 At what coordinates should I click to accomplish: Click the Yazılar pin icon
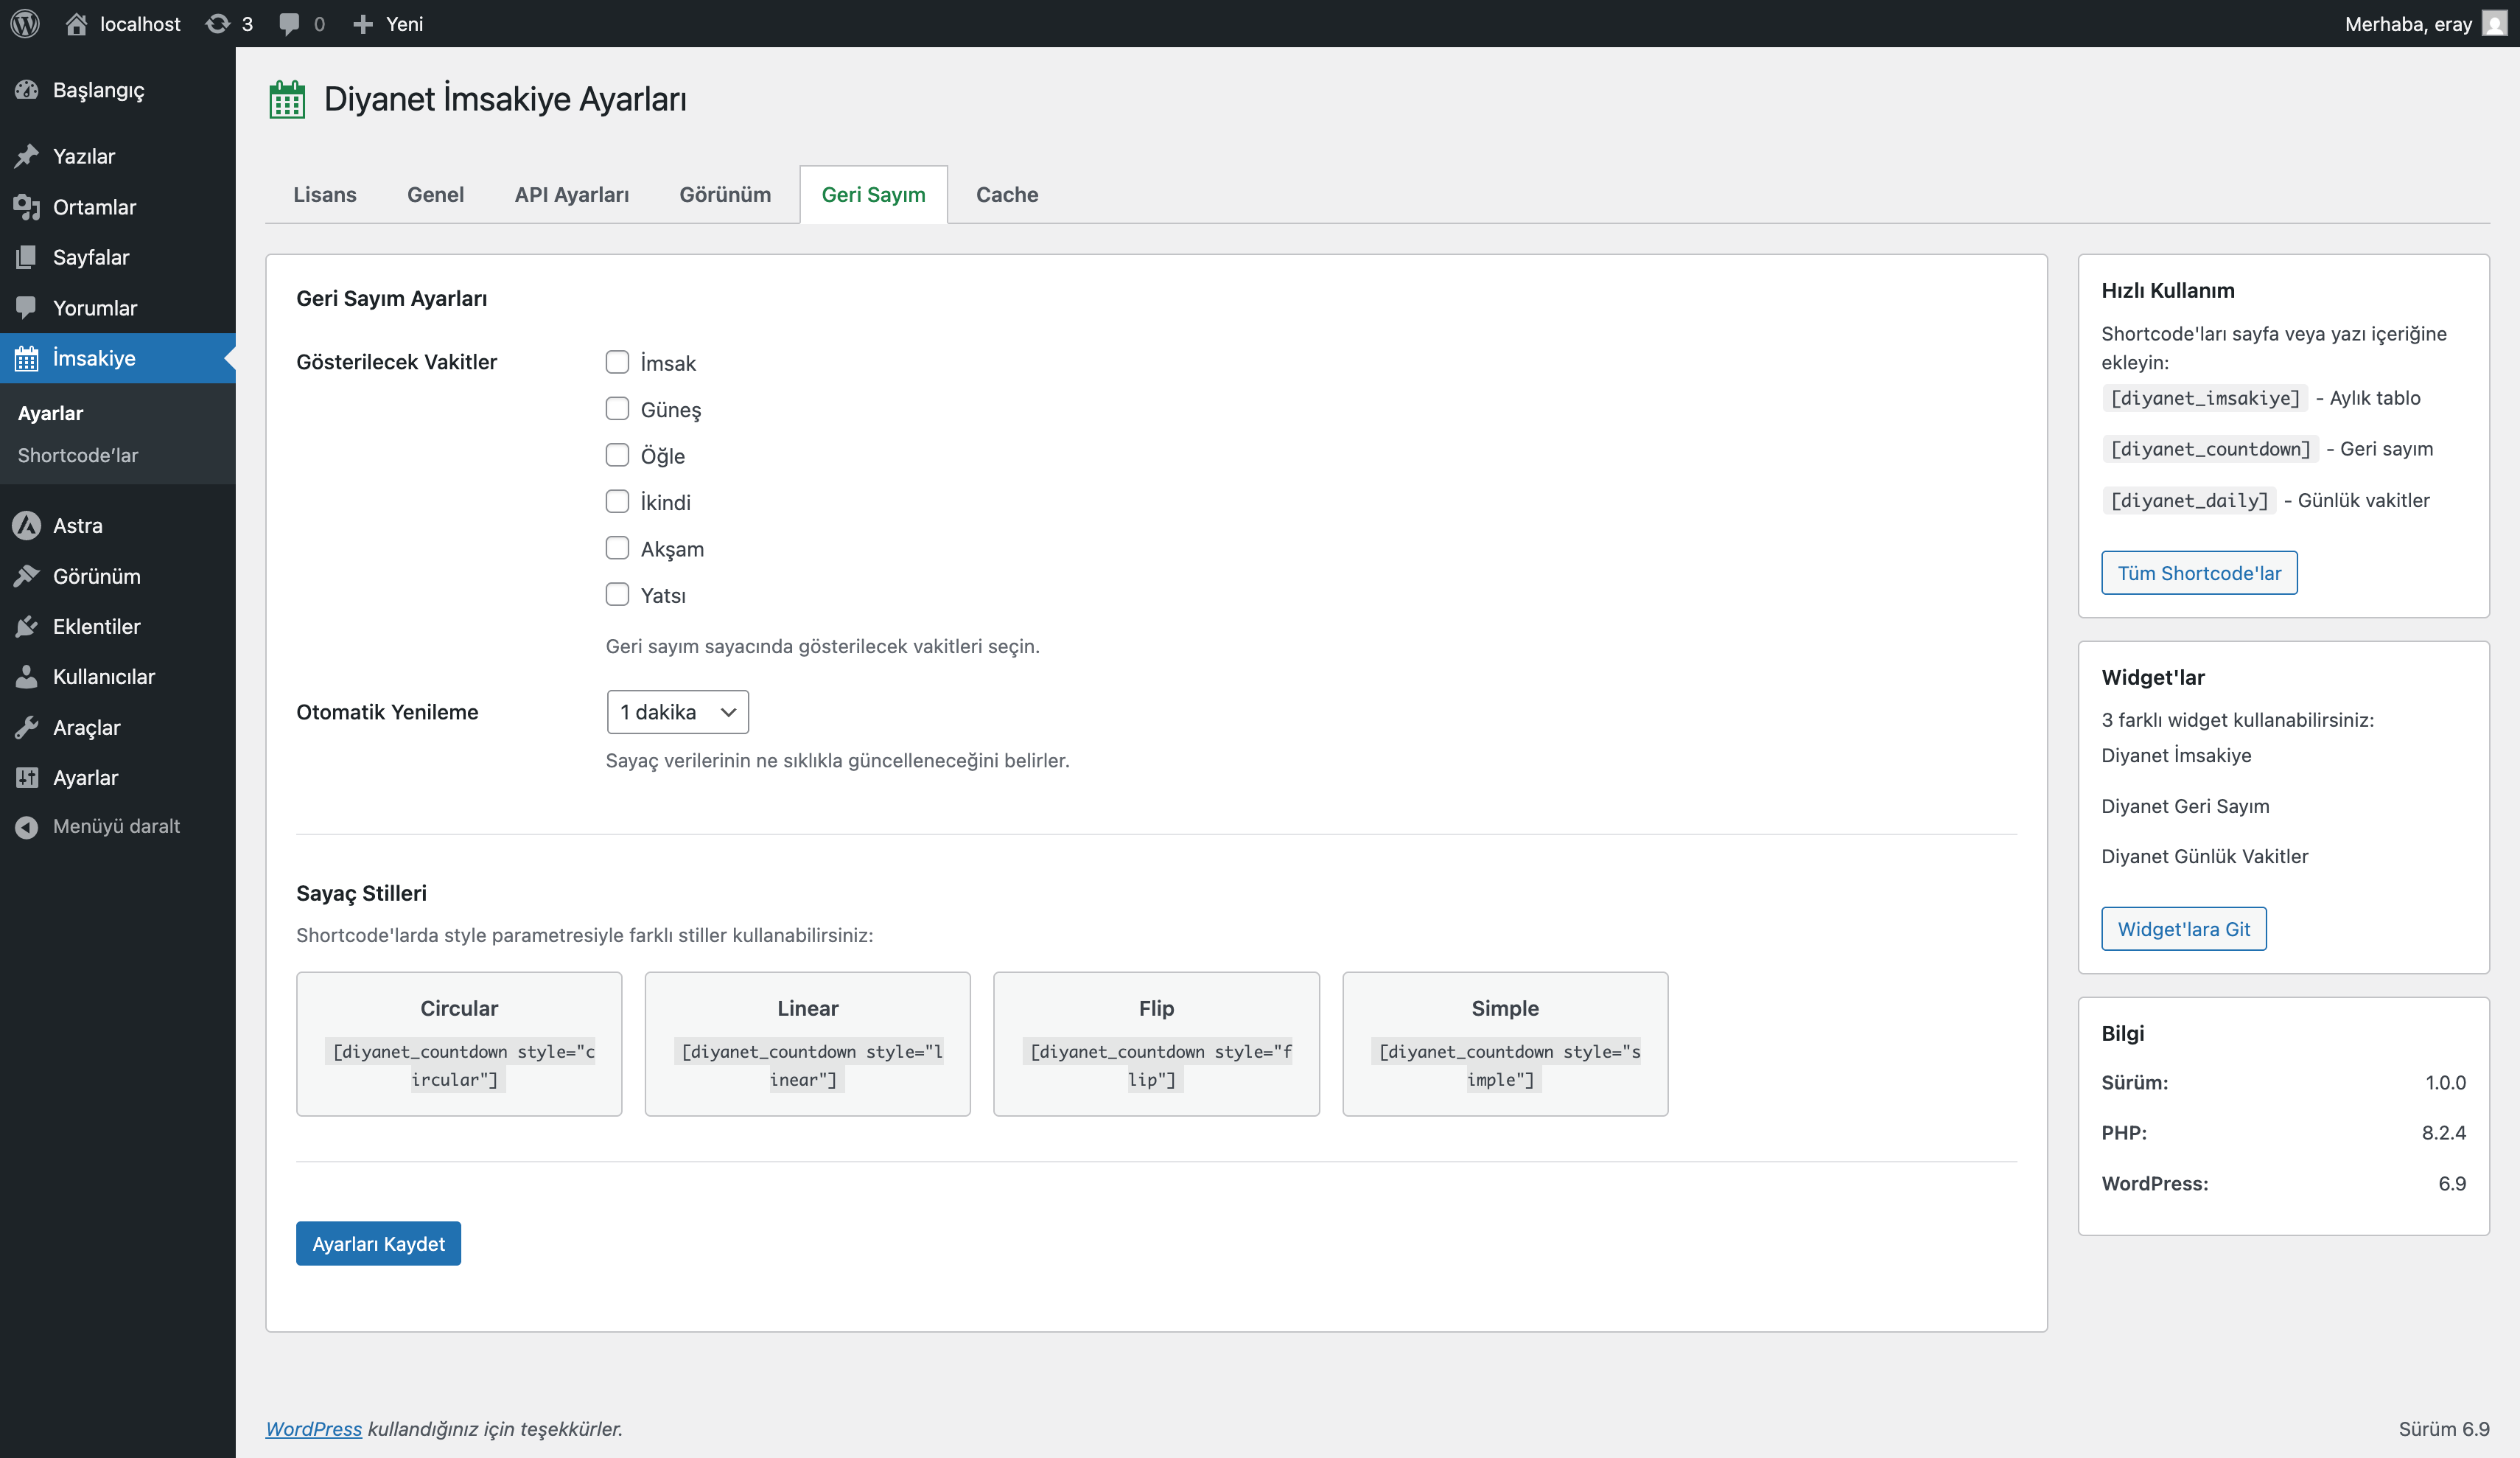[x=27, y=156]
